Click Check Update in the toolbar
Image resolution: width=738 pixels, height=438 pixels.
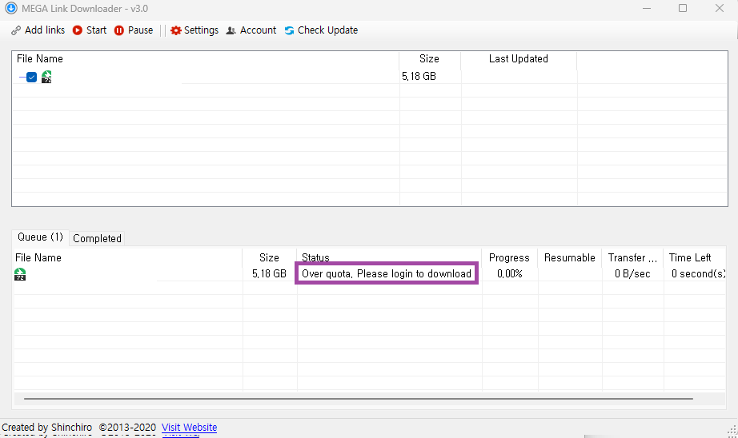point(321,30)
